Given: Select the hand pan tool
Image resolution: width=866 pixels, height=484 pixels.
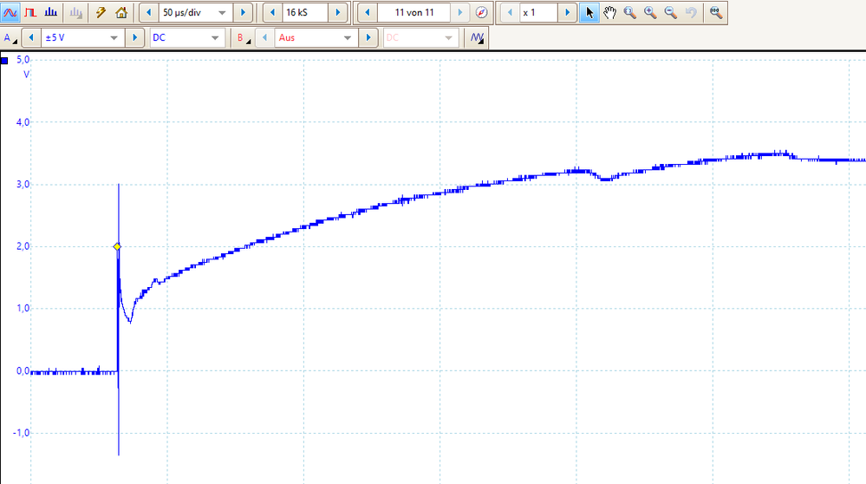Looking at the screenshot, I should 609,12.
